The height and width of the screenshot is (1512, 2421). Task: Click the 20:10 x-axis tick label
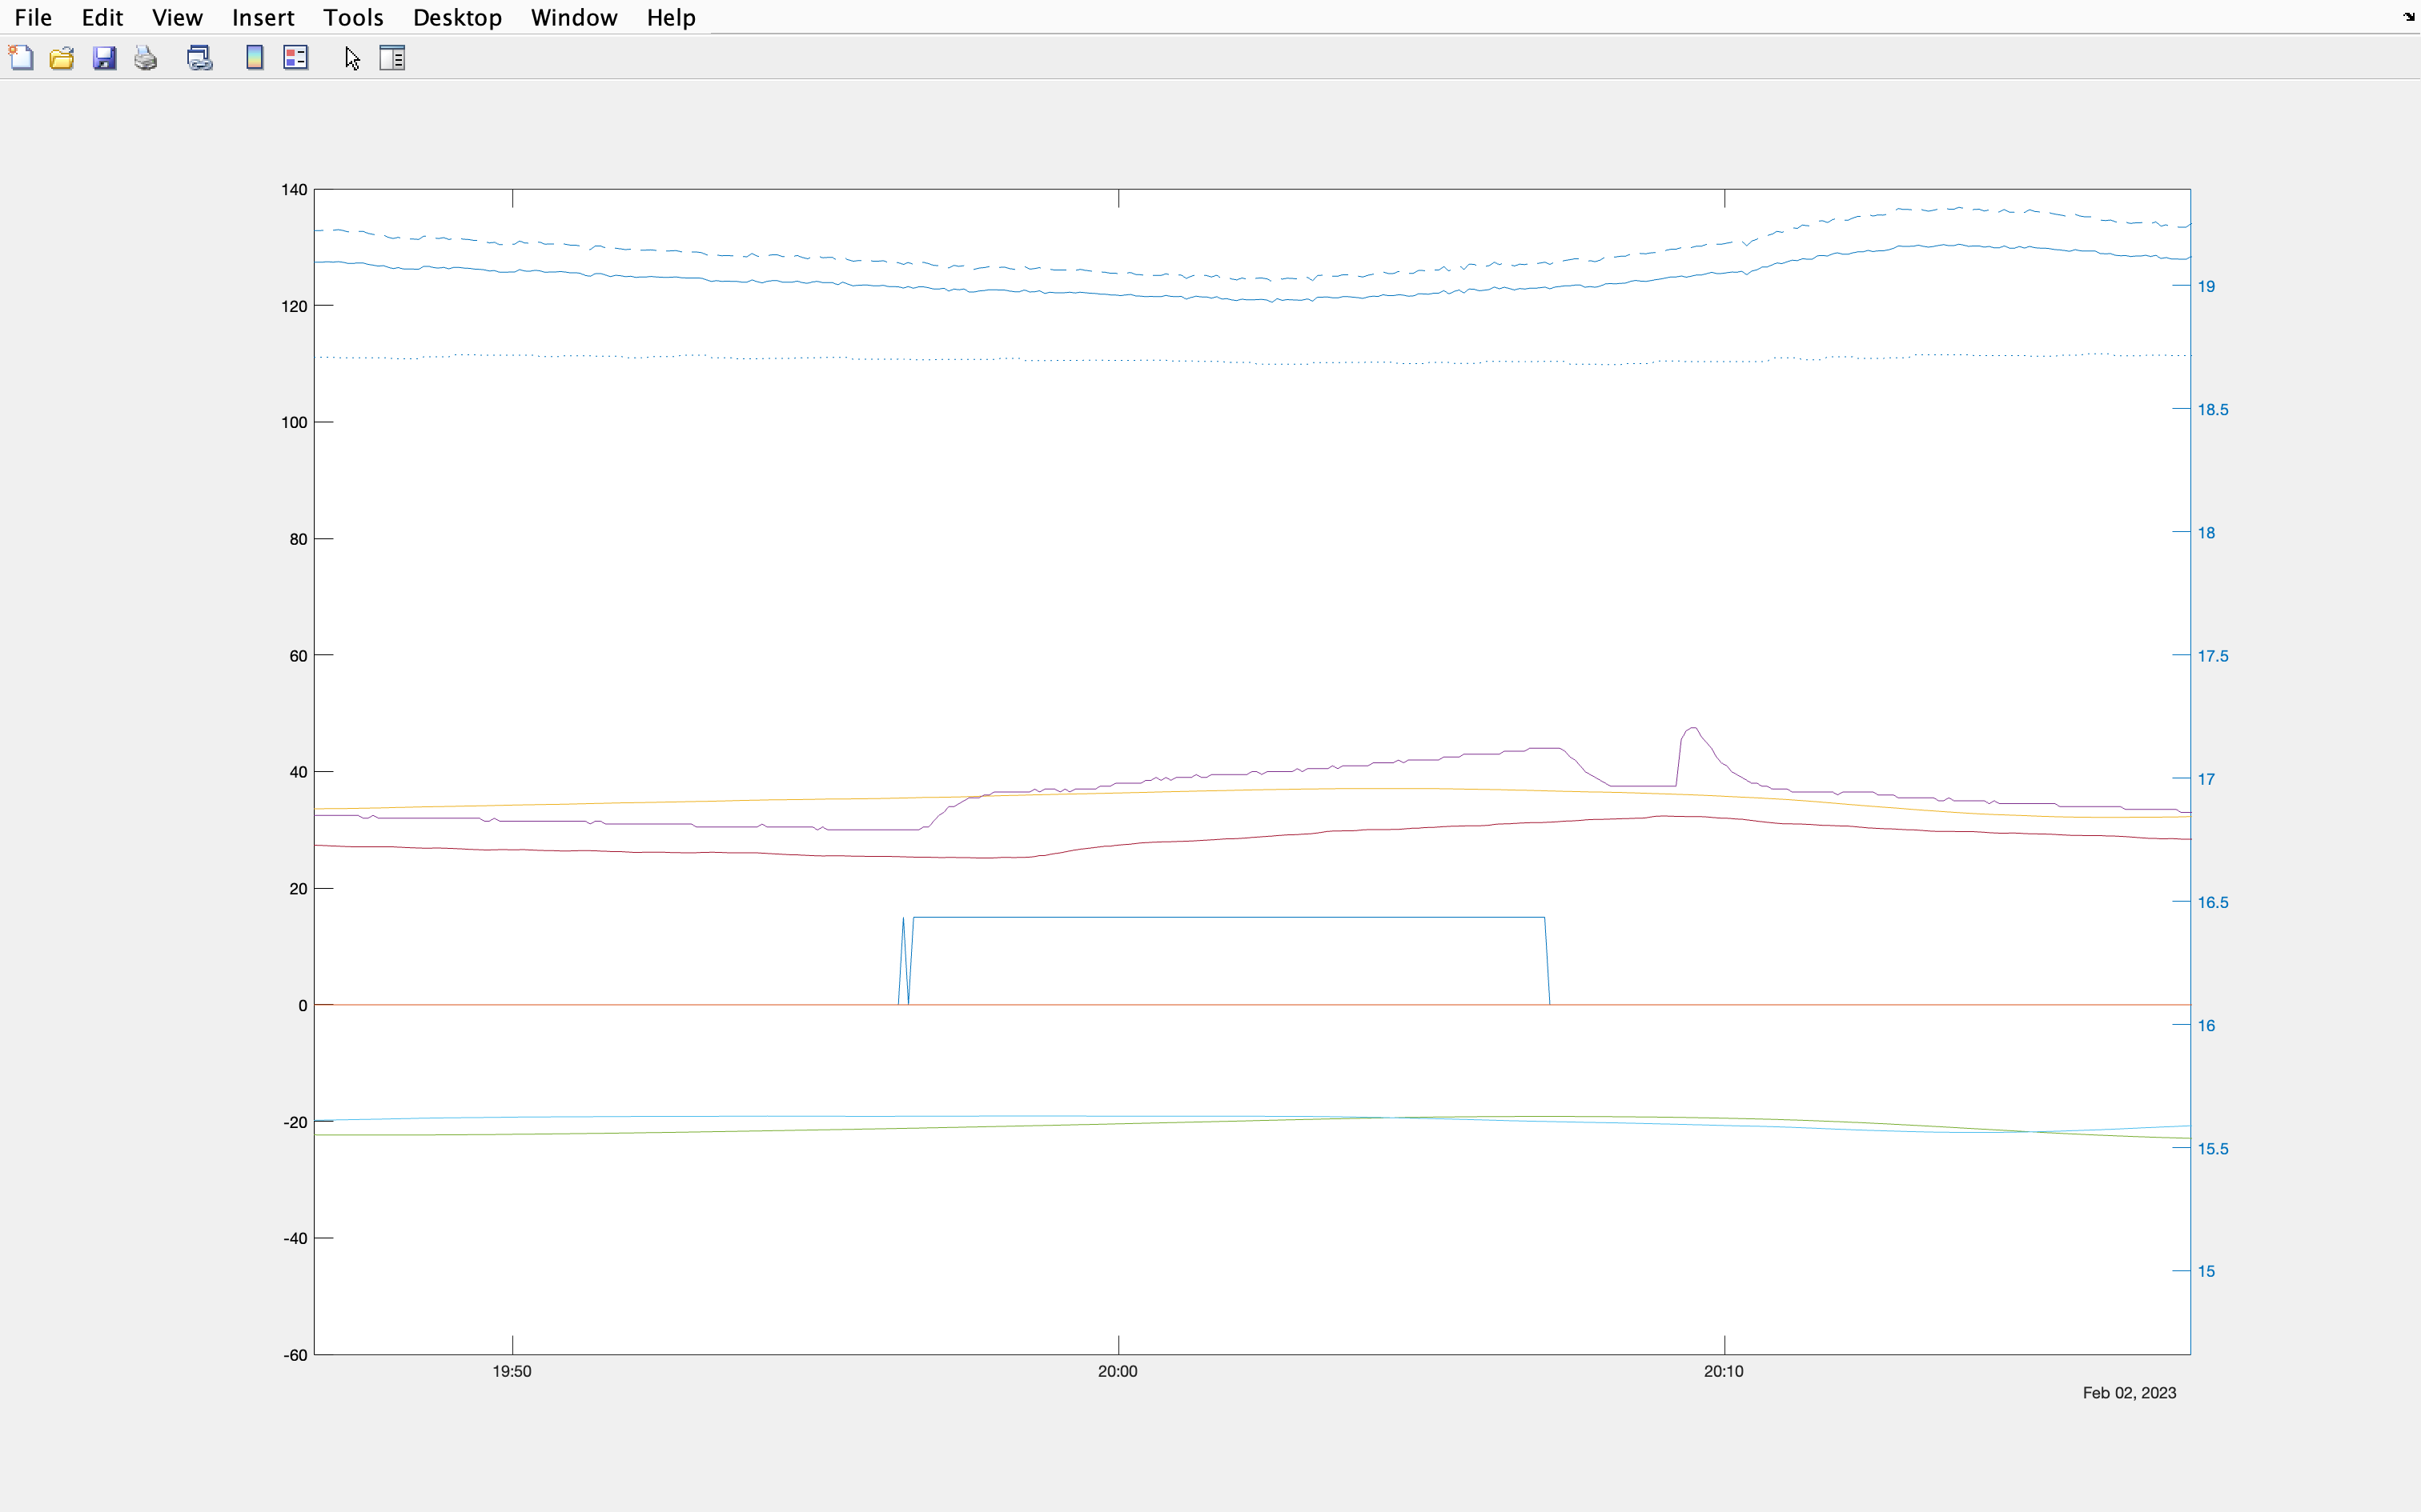click(x=1724, y=1371)
